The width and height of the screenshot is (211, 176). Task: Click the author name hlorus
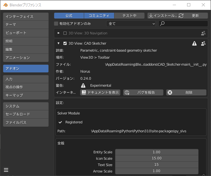tap(85, 71)
